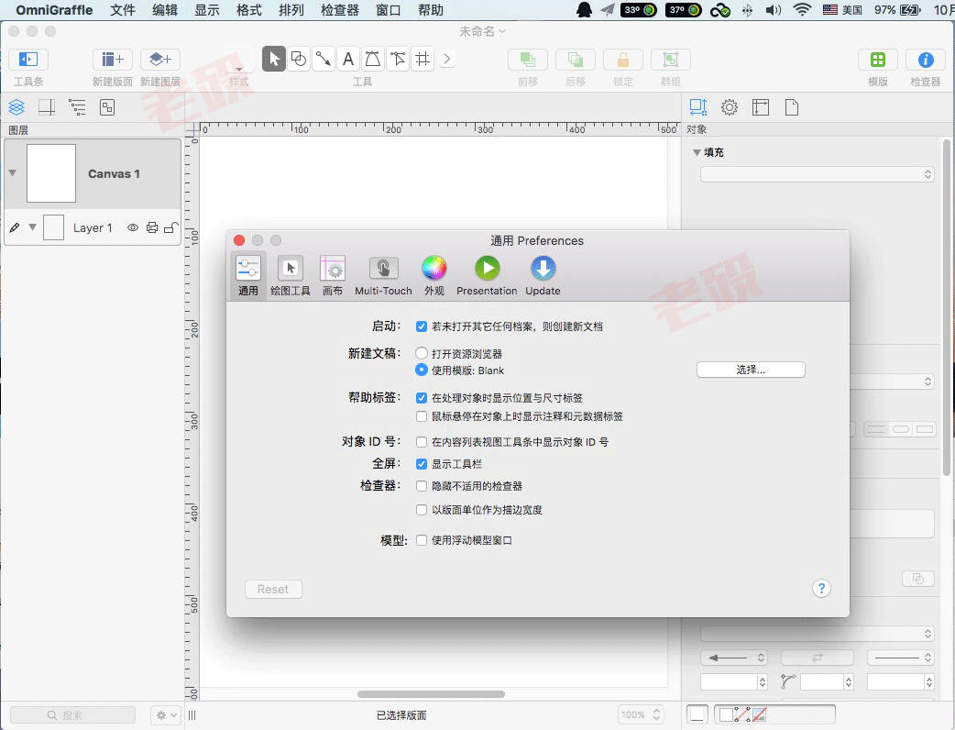955x730 pixels.
Task: Select the arrow Selection tool
Action: pyautogui.click(x=274, y=59)
